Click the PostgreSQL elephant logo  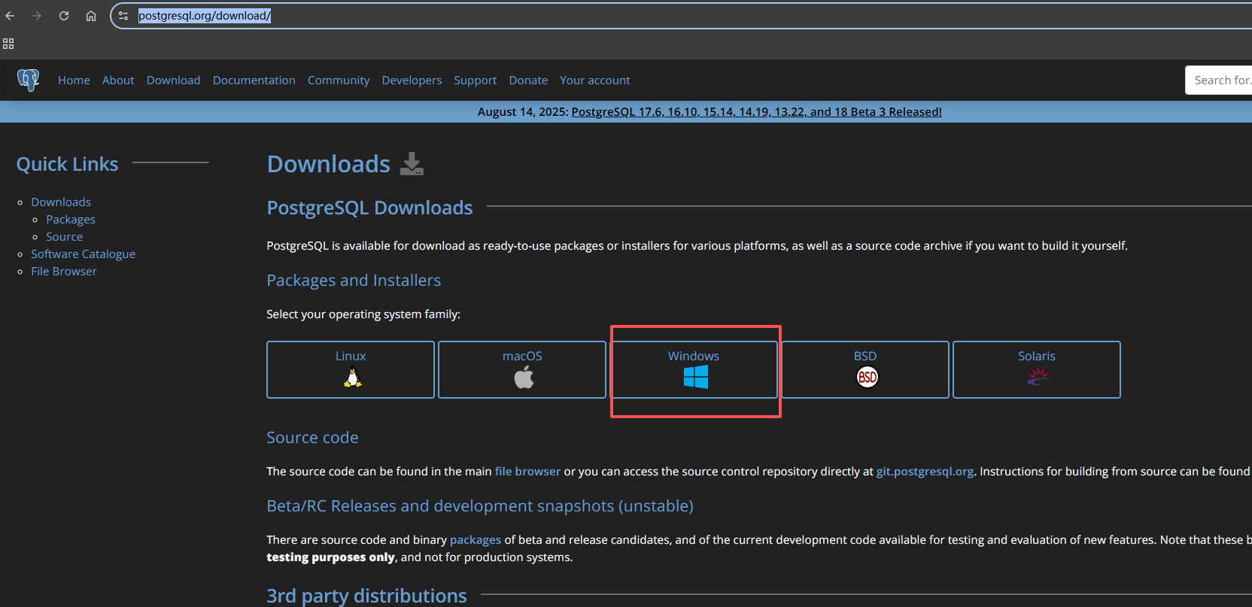[x=29, y=80]
